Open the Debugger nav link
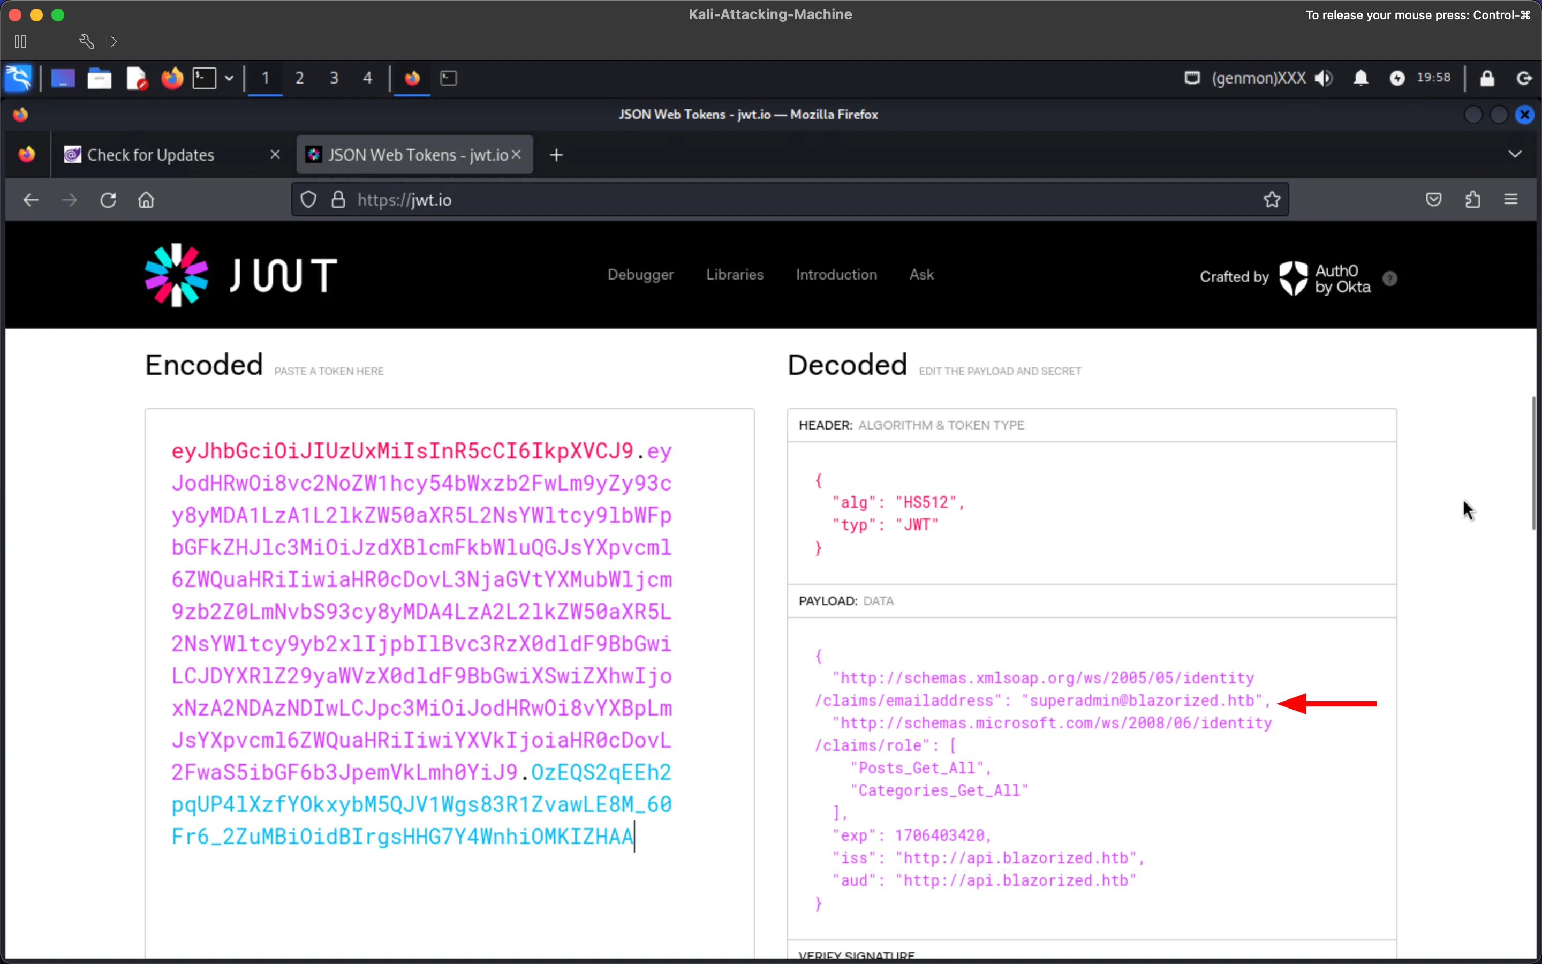 (x=640, y=275)
